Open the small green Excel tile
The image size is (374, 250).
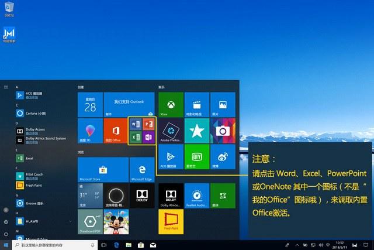pos(136,137)
